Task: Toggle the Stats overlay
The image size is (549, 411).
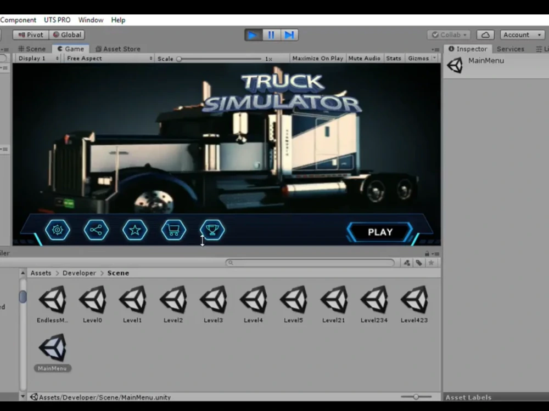Action: coord(394,59)
